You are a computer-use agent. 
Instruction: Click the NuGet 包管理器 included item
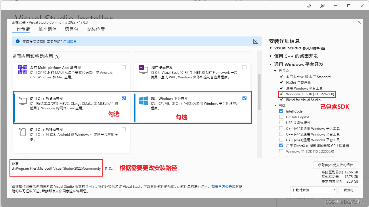pyautogui.click(x=298, y=82)
